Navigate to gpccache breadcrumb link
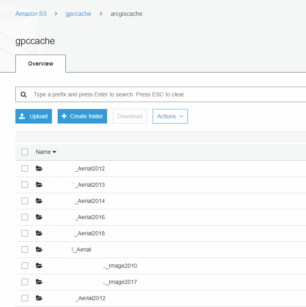 [x=78, y=14]
